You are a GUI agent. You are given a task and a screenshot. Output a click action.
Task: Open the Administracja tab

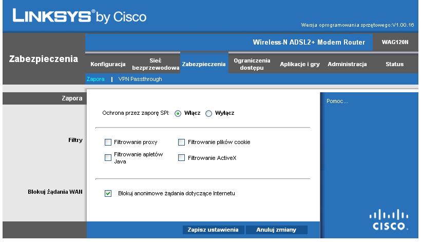click(x=347, y=64)
